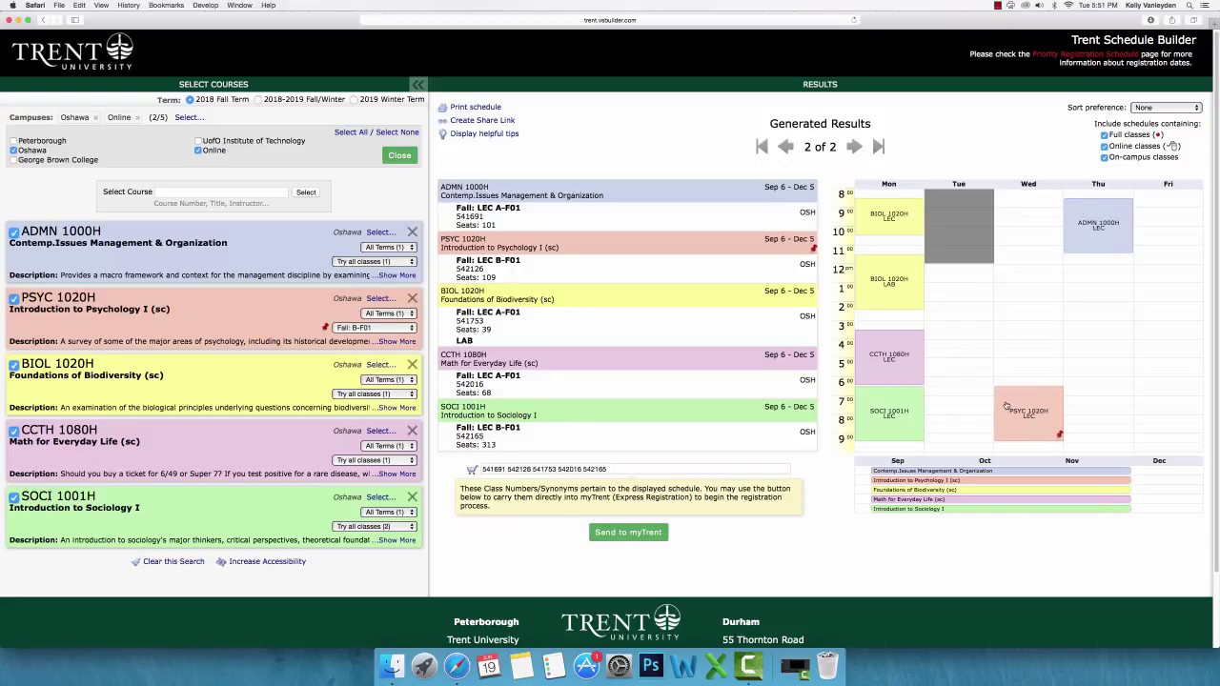The width and height of the screenshot is (1220, 686).
Task: Open Notes from the Dock
Action: [521, 665]
